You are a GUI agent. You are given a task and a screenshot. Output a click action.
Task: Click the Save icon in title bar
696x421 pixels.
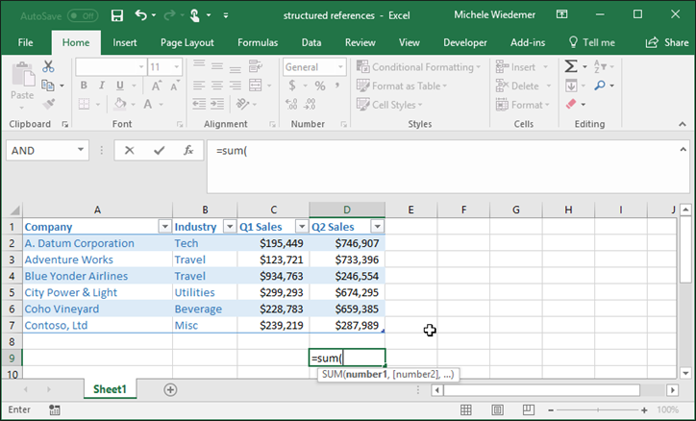coord(117,16)
